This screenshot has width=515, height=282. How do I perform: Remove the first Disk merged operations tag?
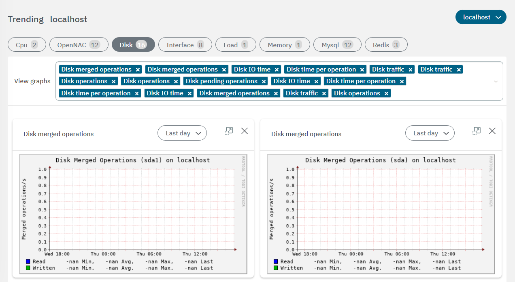pos(138,70)
